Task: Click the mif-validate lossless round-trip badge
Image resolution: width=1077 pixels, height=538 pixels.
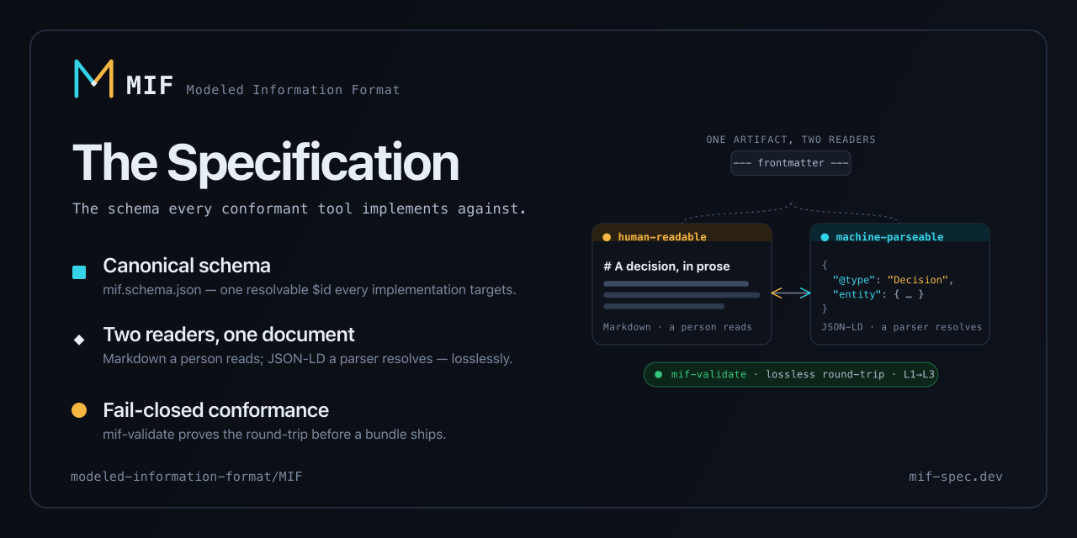Action: (791, 374)
